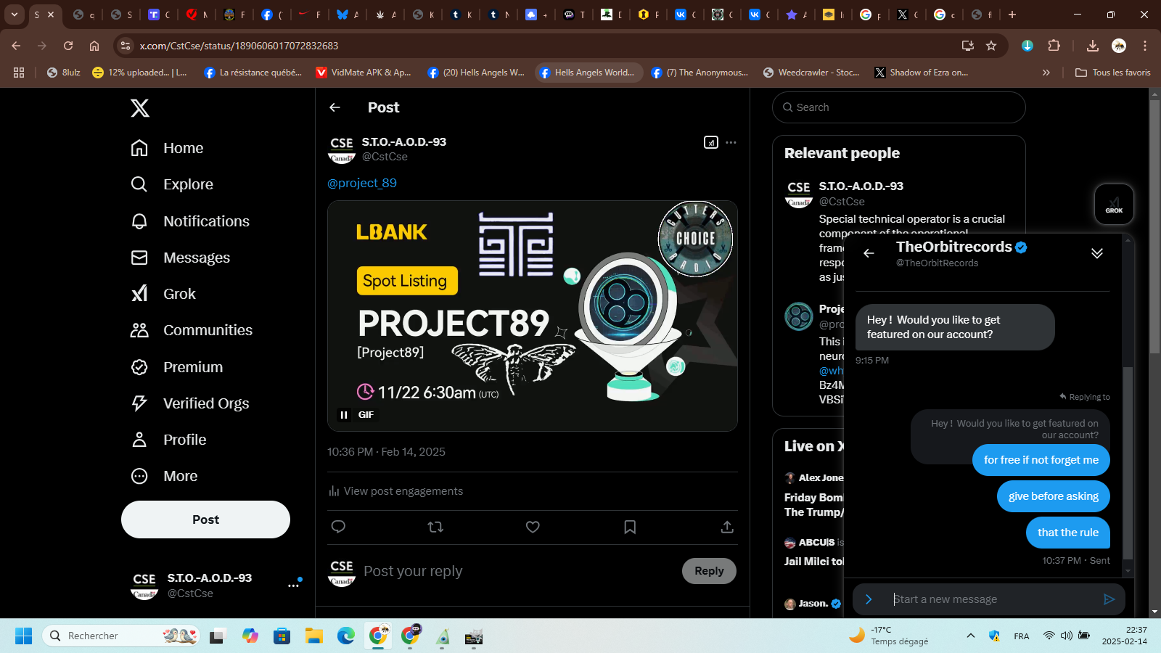Open Communities in the sidebar
1161x653 pixels.
192,330
